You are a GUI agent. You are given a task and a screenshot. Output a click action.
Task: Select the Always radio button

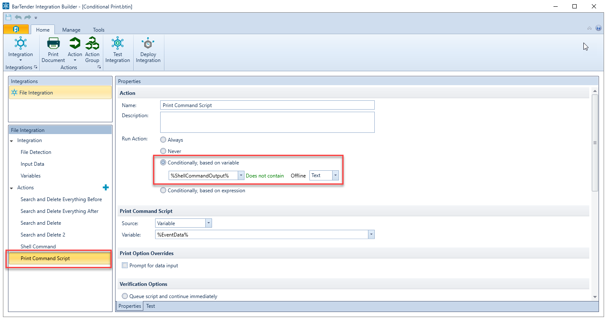coord(163,140)
